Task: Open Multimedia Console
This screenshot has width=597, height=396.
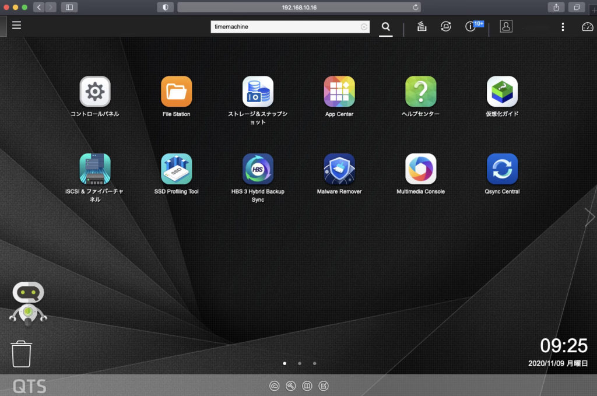Action: coord(421,169)
